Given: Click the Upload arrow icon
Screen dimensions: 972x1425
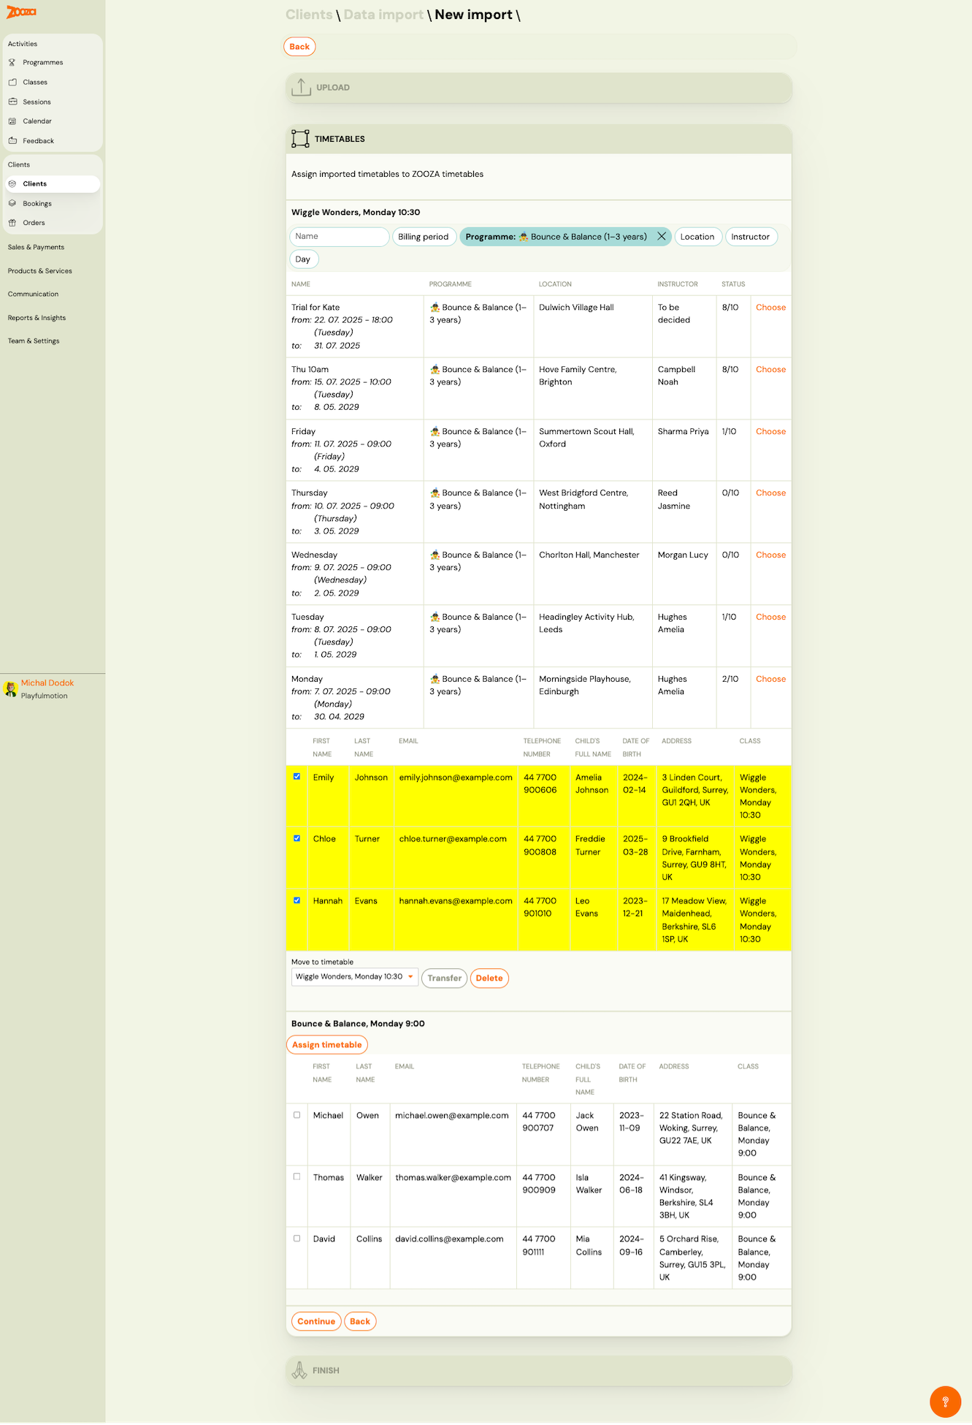Looking at the screenshot, I should tap(301, 87).
